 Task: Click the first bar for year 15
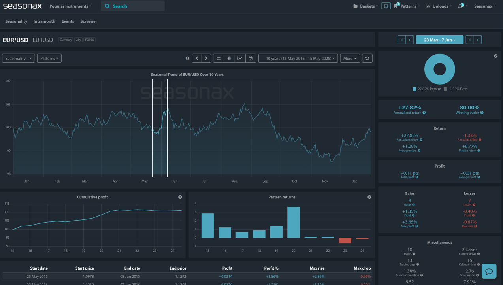click(x=207, y=225)
